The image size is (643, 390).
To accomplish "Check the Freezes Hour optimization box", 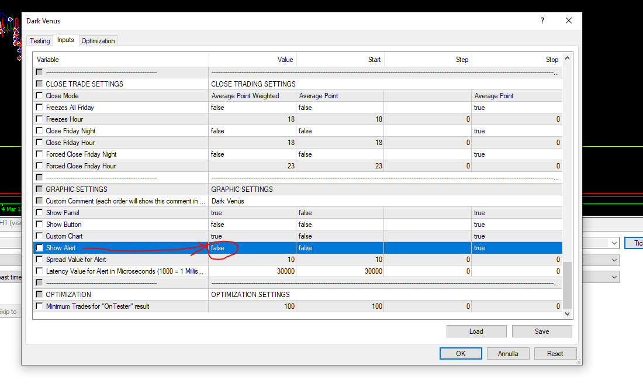I will [39, 119].
